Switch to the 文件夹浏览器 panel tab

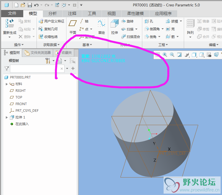tap(38, 53)
